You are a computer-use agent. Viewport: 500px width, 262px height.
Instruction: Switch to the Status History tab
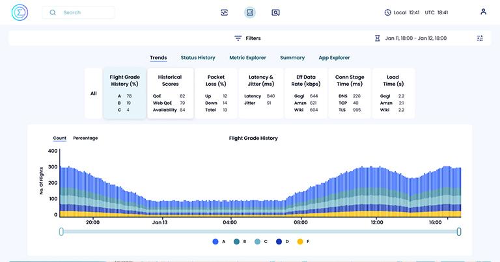[198, 58]
